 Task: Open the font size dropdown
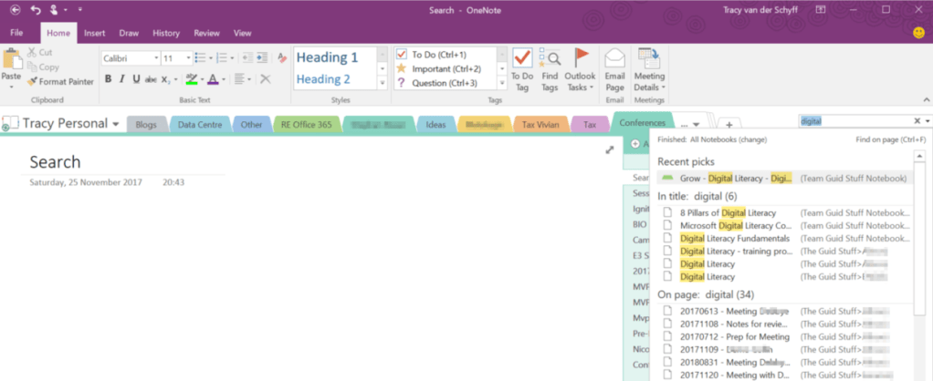(x=189, y=58)
